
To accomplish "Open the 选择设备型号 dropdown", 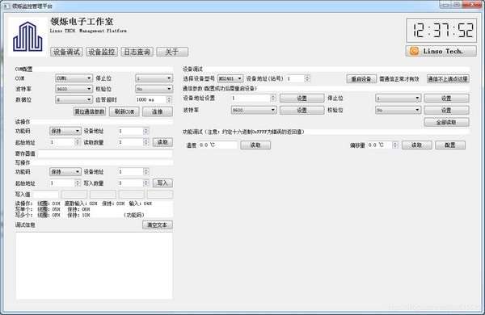I will [230, 78].
